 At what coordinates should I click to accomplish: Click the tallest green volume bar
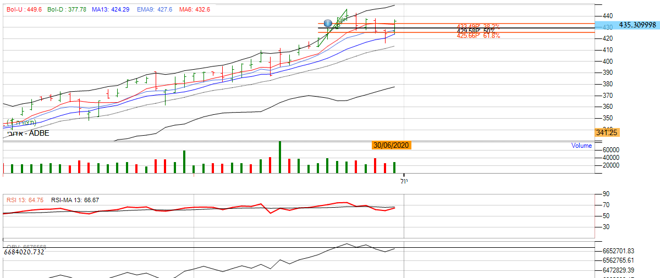280,158
